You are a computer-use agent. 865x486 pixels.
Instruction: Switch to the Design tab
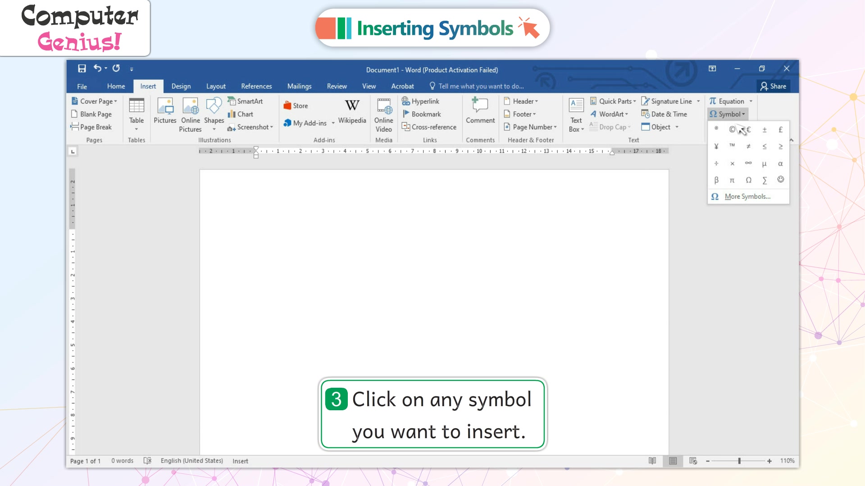pos(181,86)
